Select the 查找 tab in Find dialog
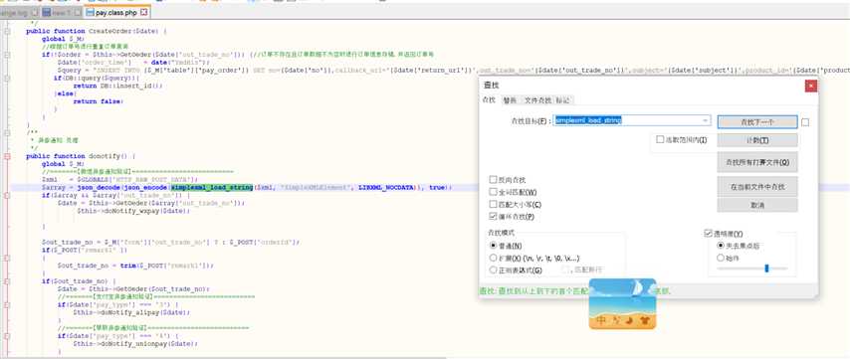850x359 pixels. (489, 100)
